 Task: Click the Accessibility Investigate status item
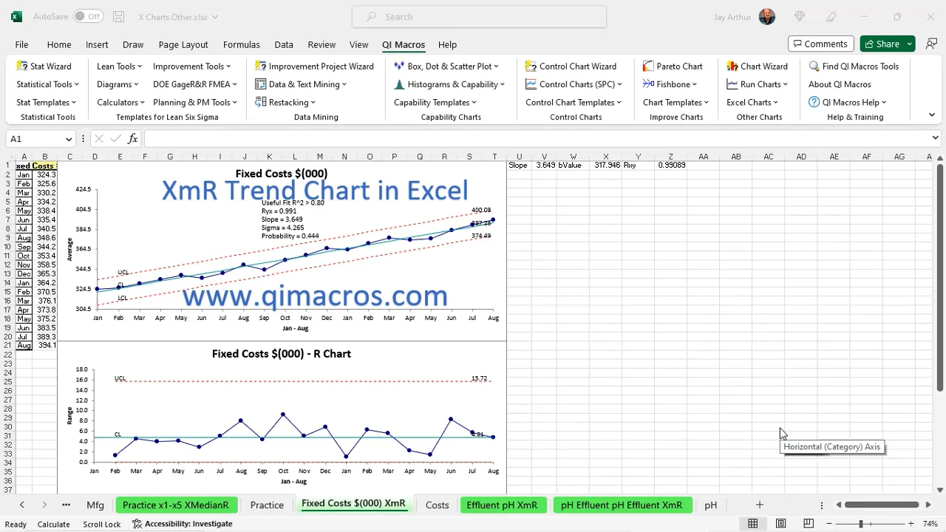point(182,524)
